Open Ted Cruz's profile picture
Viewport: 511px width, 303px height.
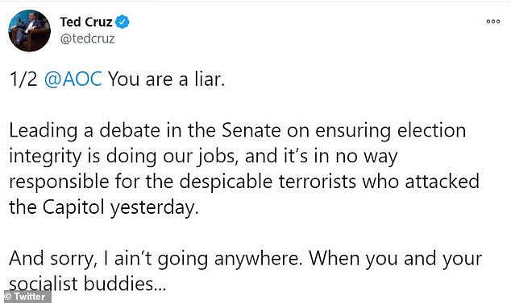click(29, 31)
